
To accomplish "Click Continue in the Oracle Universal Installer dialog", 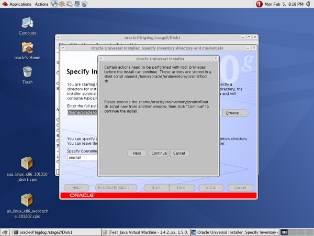I will pyautogui.click(x=159, y=153).
